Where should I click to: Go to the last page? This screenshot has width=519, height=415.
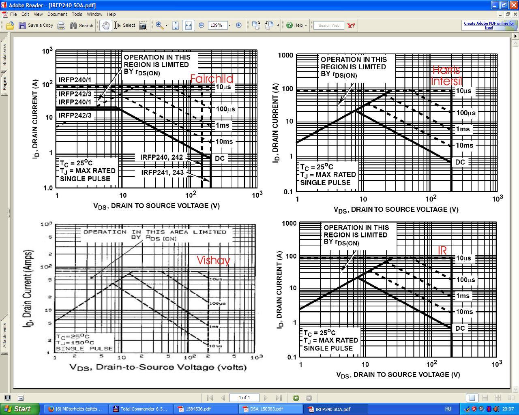click(x=279, y=398)
